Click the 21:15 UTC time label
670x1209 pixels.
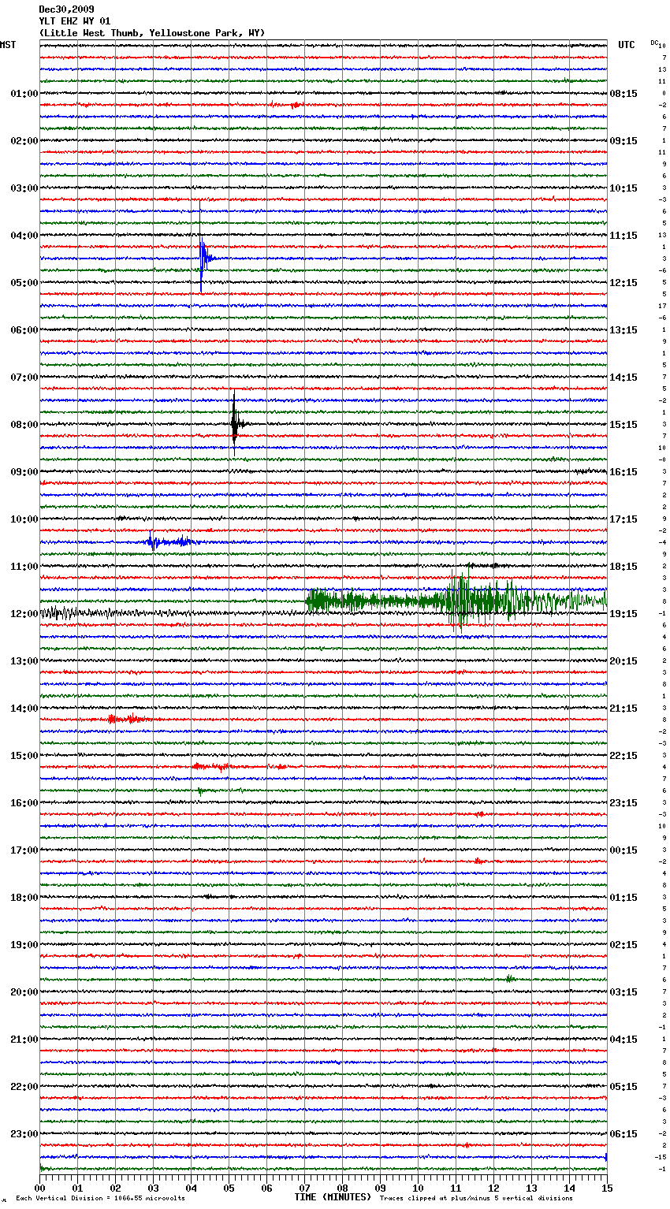pyautogui.click(x=623, y=709)
